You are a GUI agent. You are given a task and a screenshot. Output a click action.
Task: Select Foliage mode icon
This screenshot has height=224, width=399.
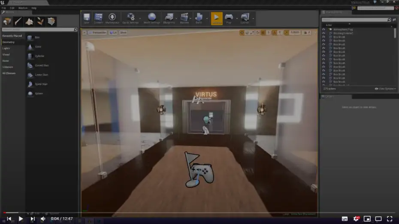(40, 21)
